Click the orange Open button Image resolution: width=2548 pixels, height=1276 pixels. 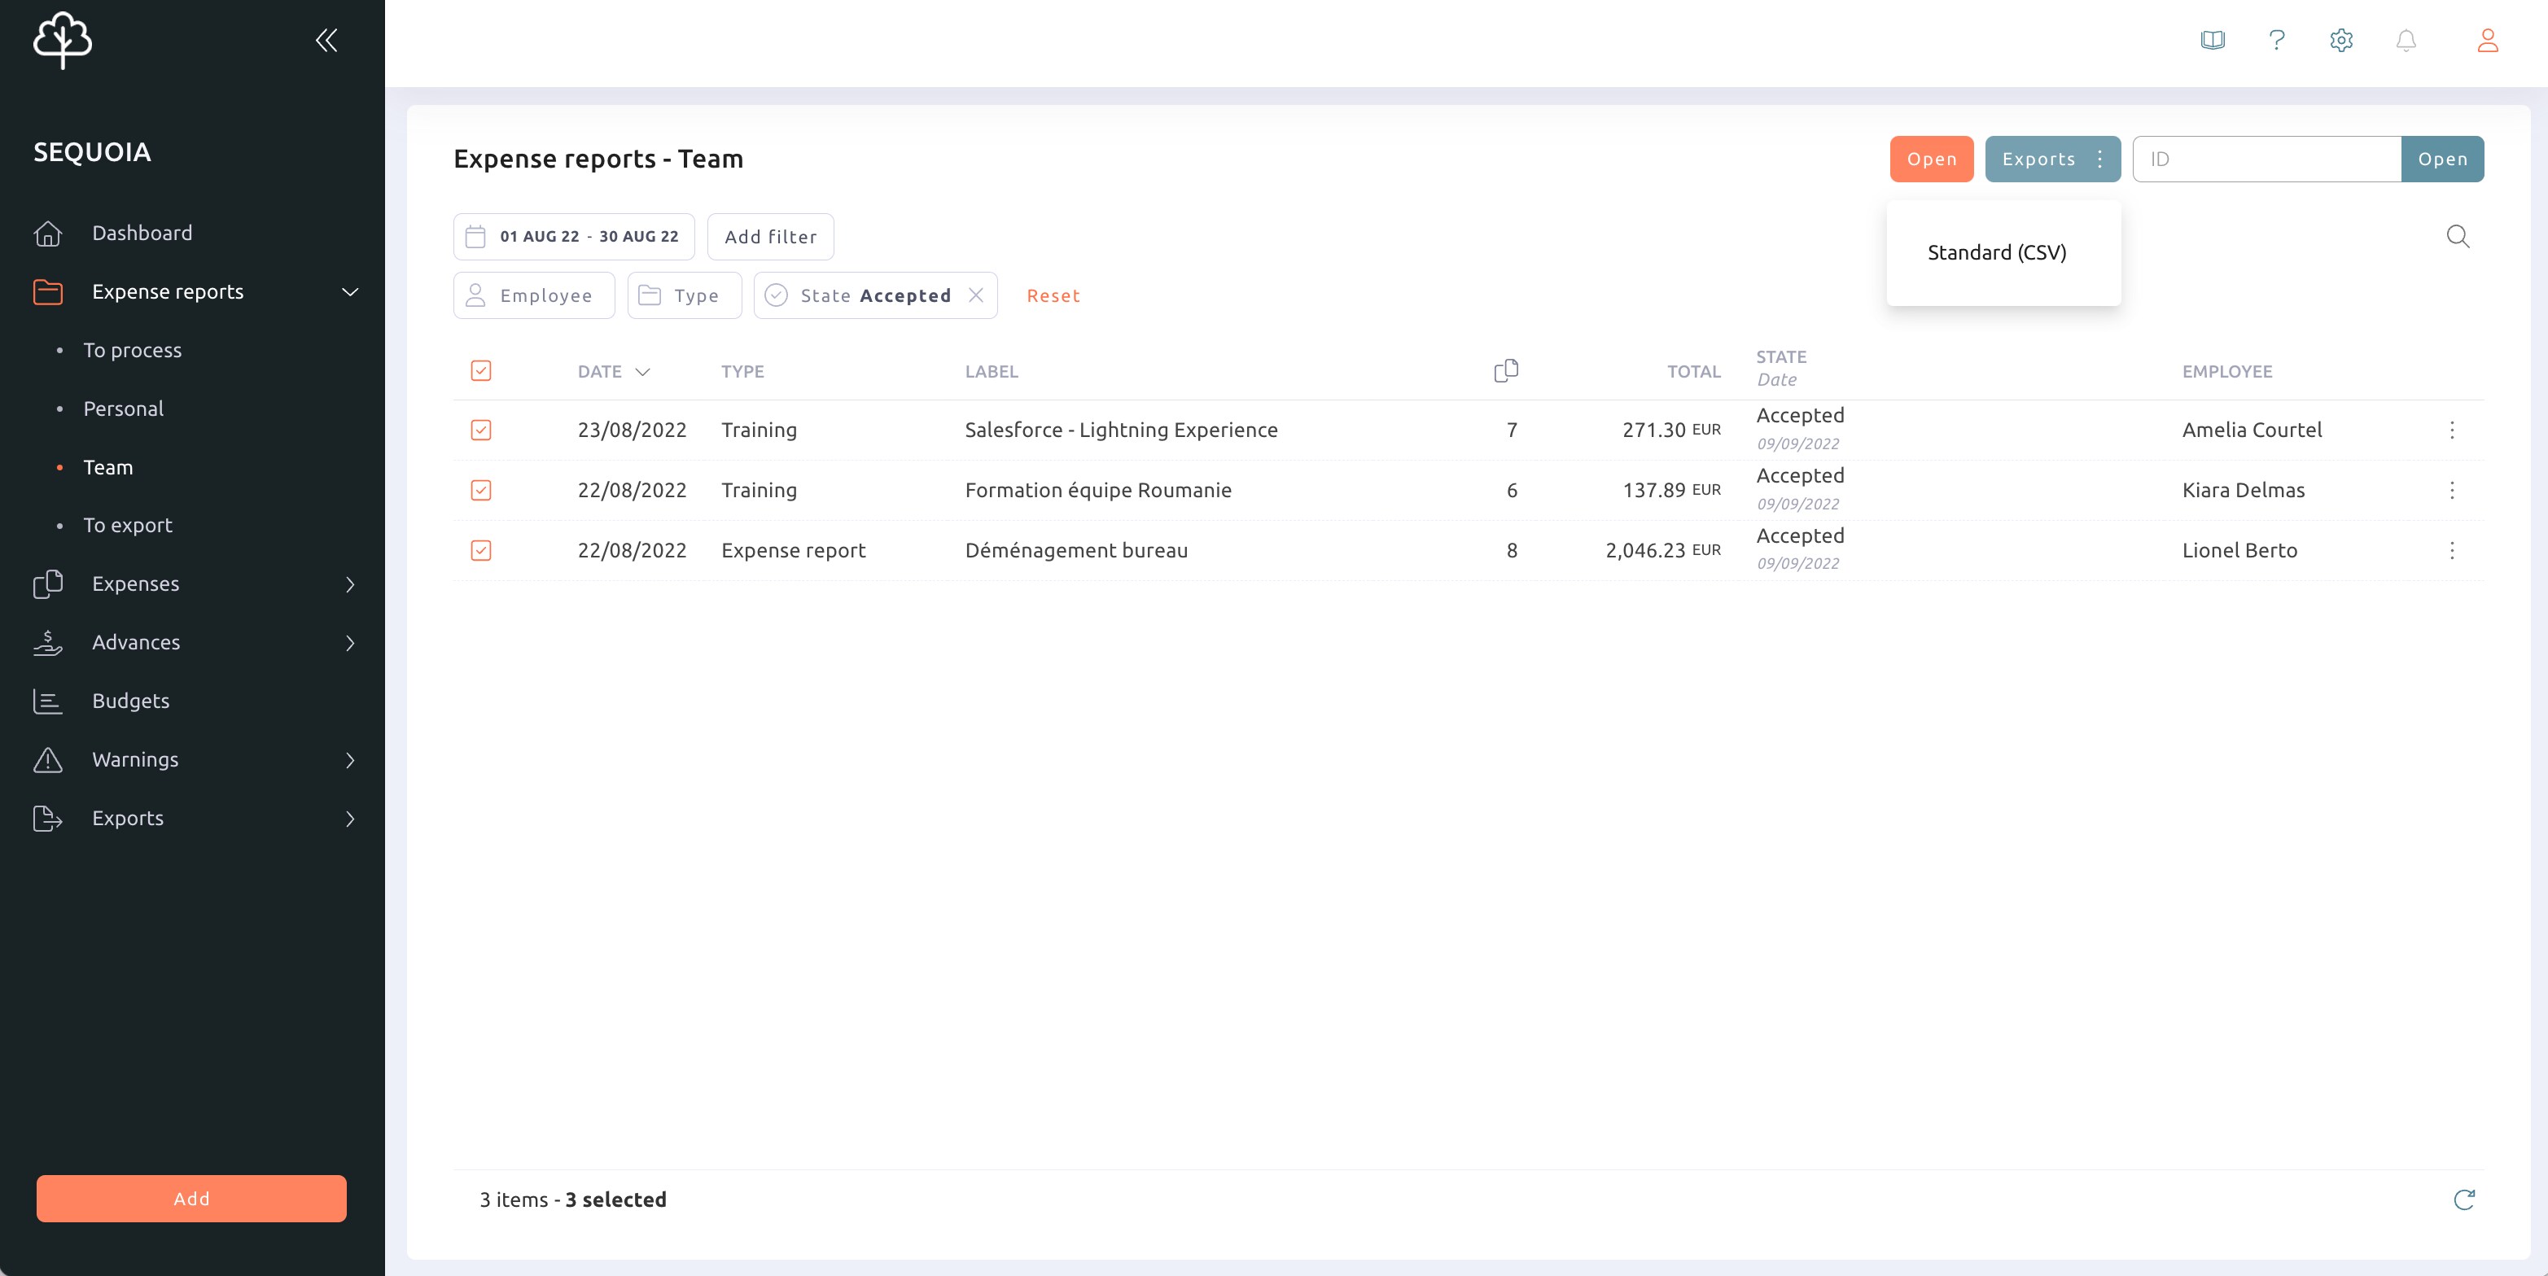pyautogui.click(x=1931, y=159)
